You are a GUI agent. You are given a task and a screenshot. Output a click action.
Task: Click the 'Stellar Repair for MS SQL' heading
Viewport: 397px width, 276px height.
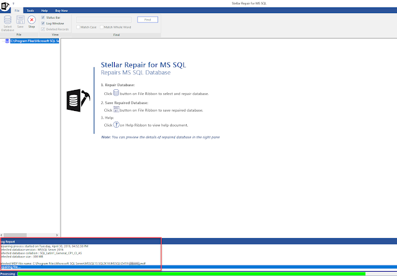tap(143, 65)
